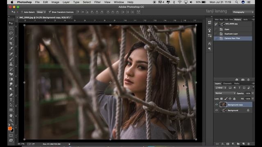Select the Magic Wand tool
Screen dimensions: 262x147
[x=11, y=38]
